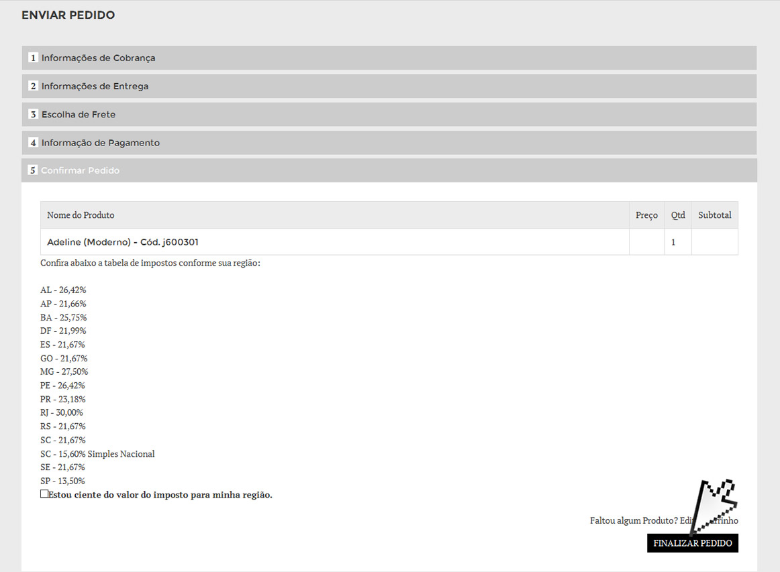The width and height of the screenshot is (780, 572).
Task: Select the Confirmar Pedido step header
Action: pyautogui.click(x=80, y=171)
